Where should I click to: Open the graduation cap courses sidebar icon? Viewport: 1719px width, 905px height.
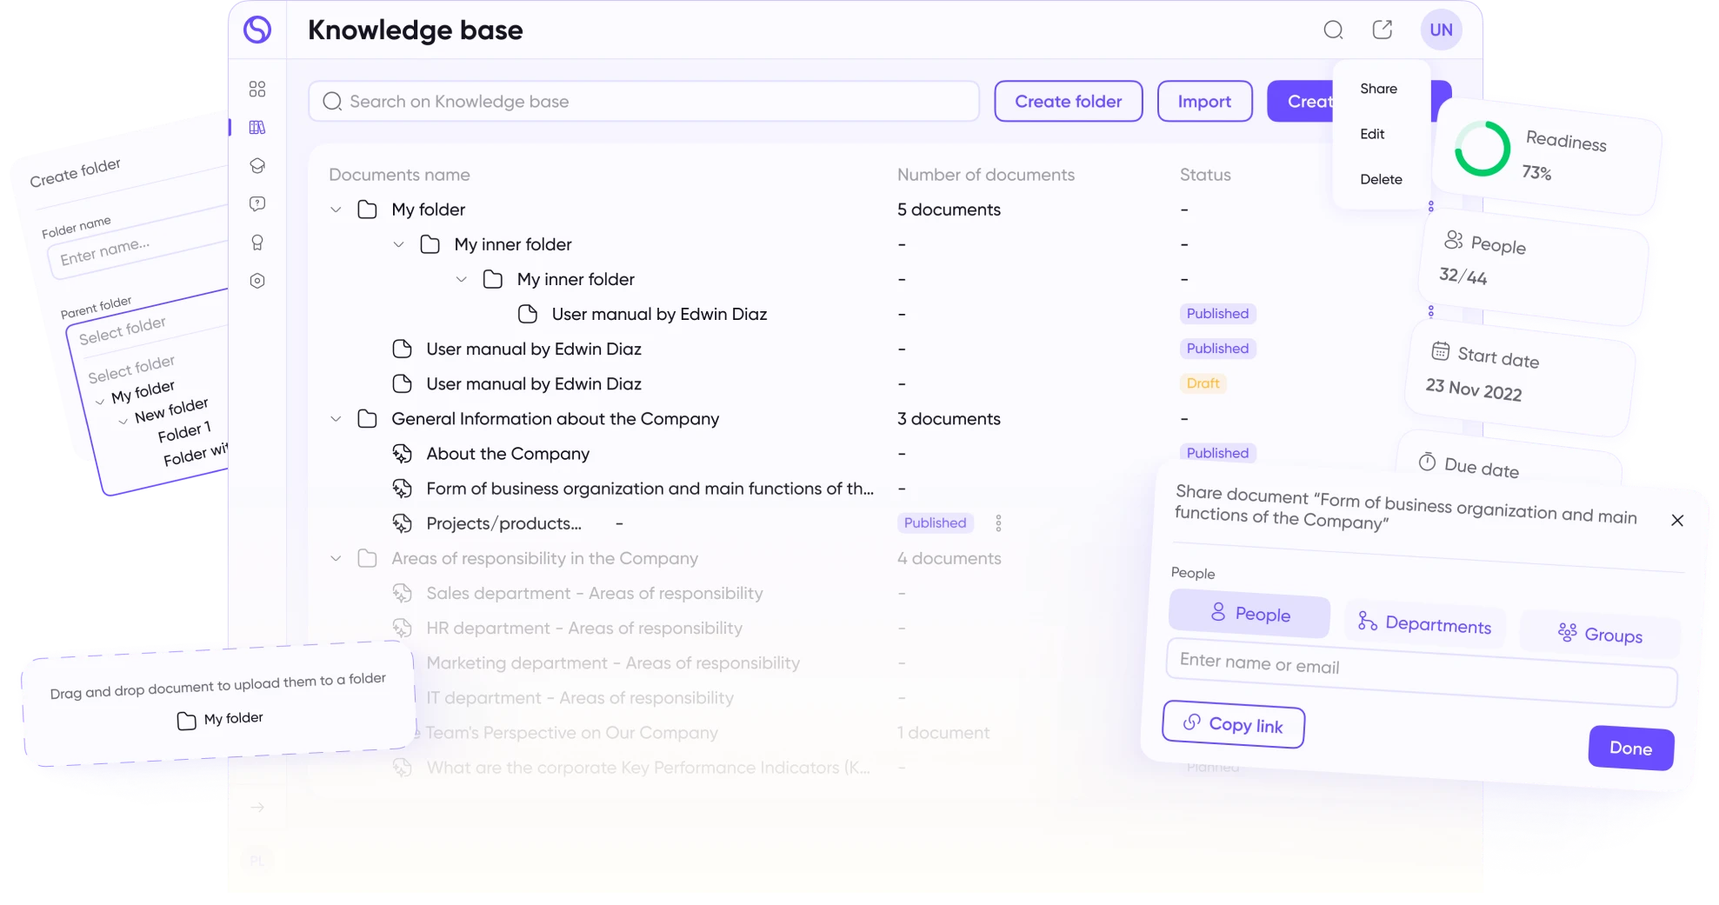click(x=257, y=166)
